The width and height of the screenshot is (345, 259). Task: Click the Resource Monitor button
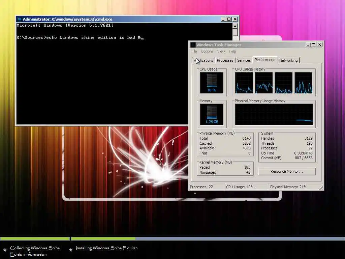[287, 171]
